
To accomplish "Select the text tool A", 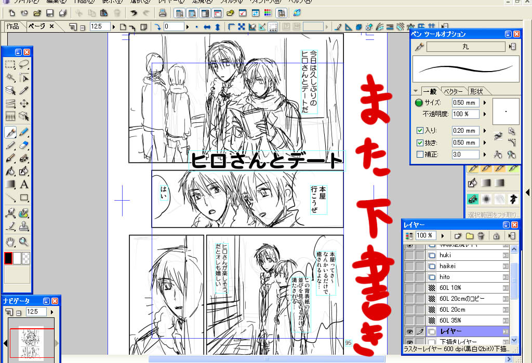I will pyautogui.click(x=24, y=184).
